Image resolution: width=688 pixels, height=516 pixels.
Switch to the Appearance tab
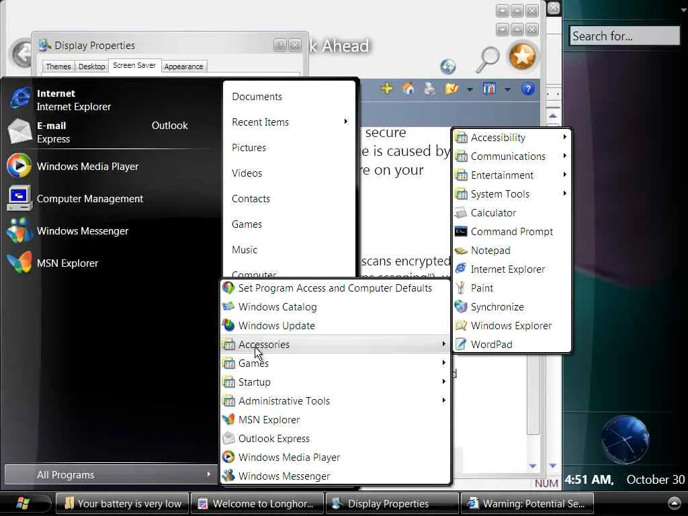[x=184, y=67]
